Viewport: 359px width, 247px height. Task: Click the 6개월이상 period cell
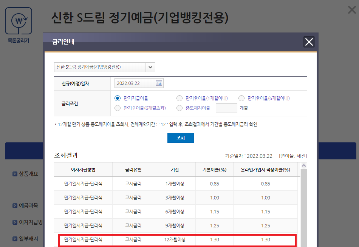[x=175, y=211]
